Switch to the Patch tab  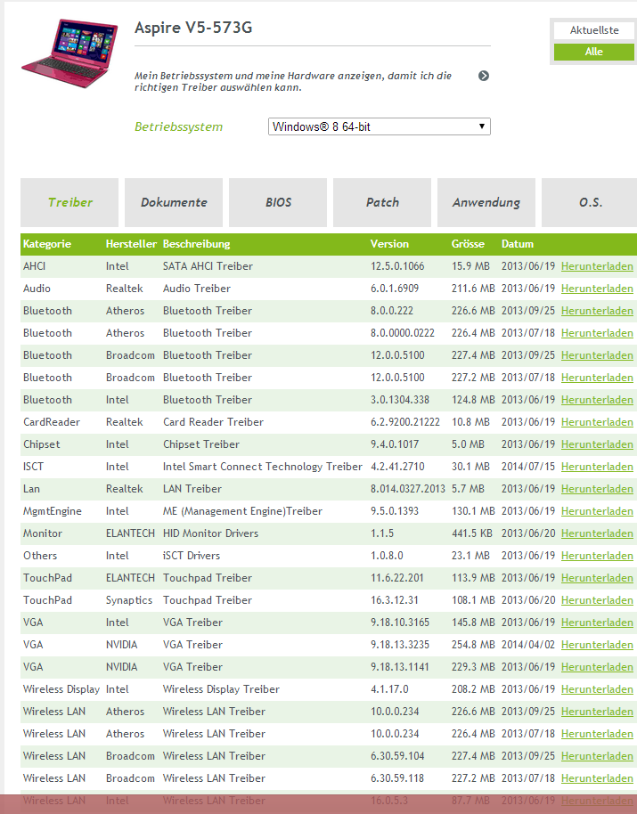[x=382, y=202]
